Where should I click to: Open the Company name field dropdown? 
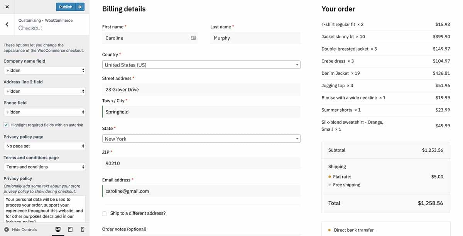44,70
